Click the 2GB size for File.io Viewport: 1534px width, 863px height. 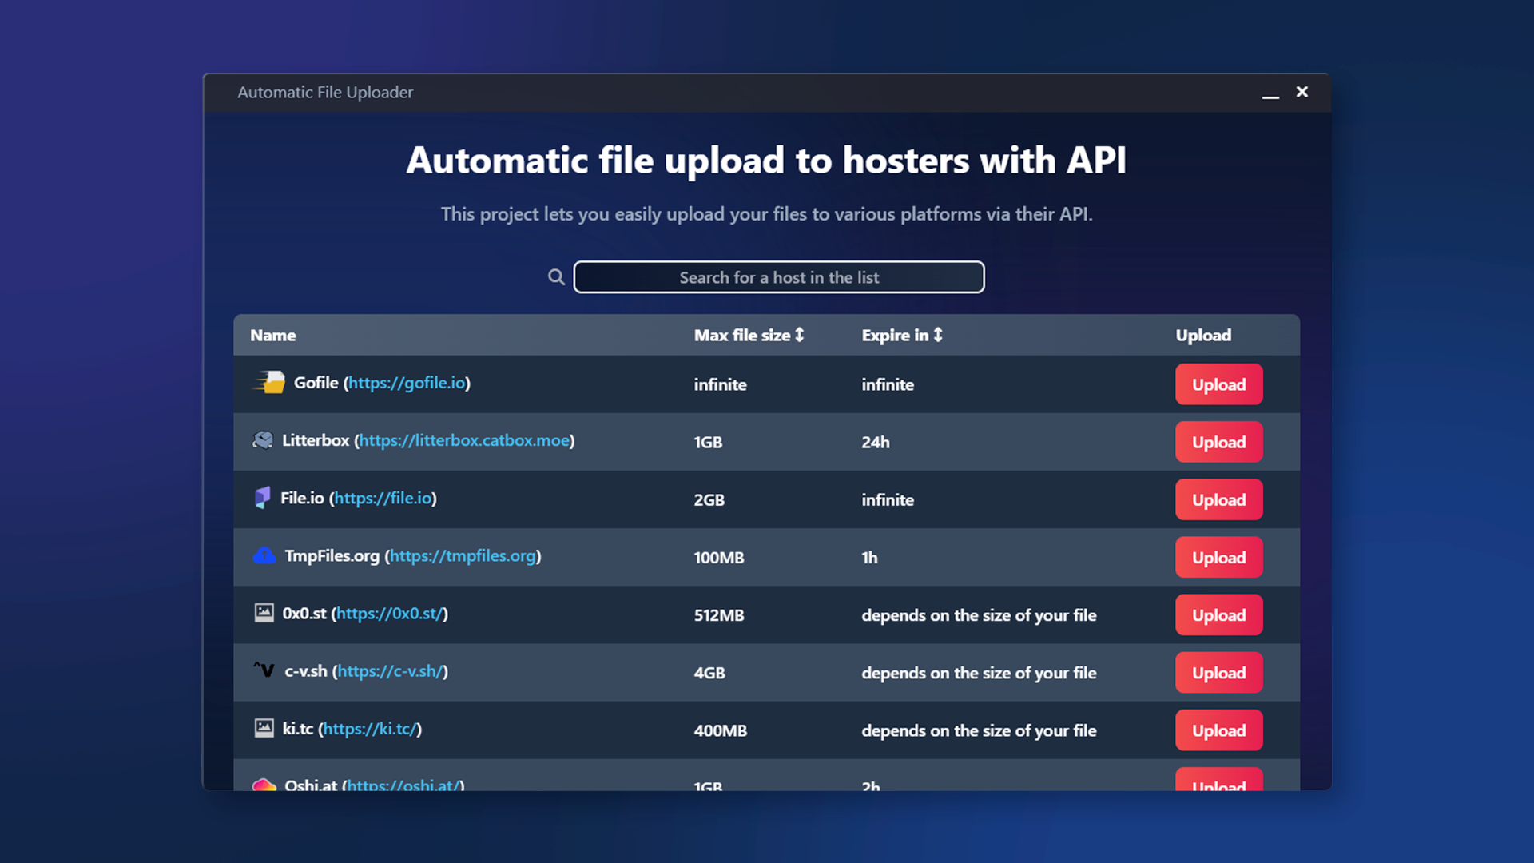tap(709, 499)
